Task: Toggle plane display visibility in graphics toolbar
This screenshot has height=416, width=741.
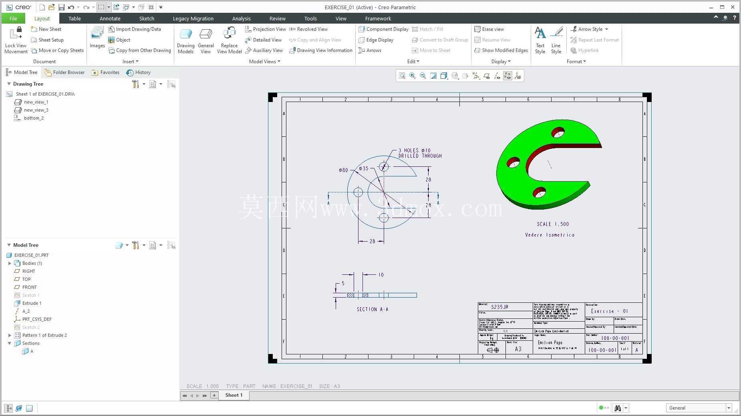Action: click(486, 76)
